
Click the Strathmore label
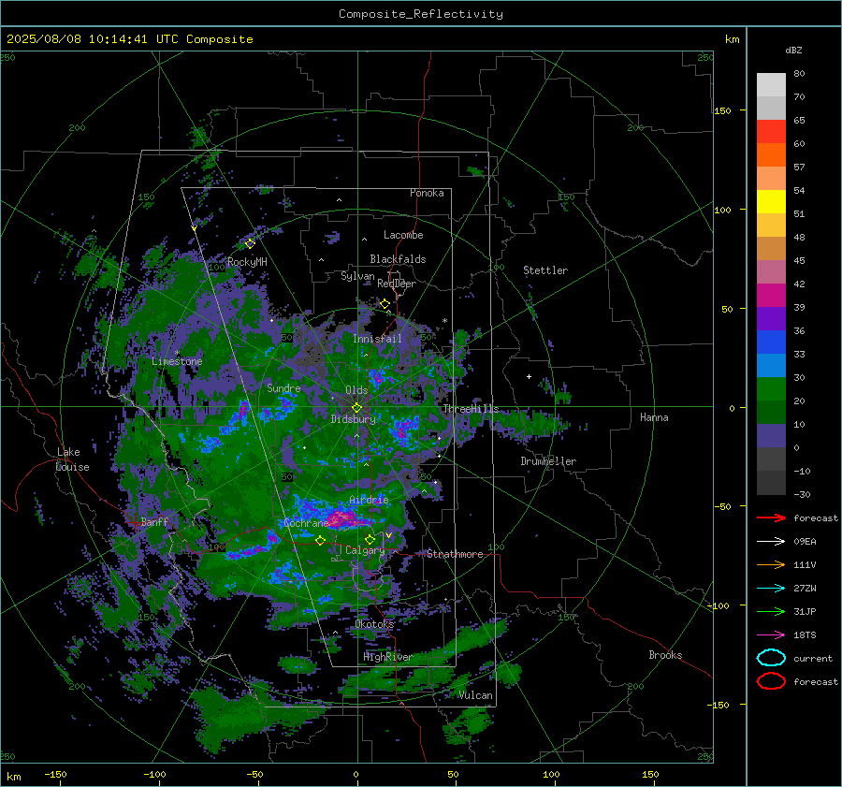[x=455, y=554]
